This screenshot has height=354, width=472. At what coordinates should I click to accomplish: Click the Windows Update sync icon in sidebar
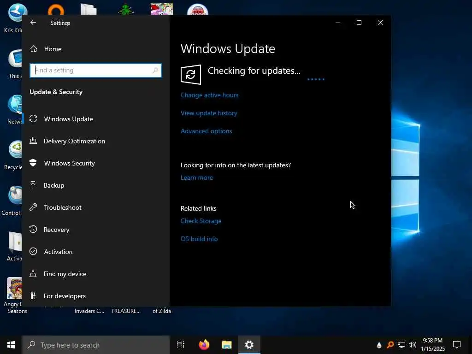(x=33, y=118)
